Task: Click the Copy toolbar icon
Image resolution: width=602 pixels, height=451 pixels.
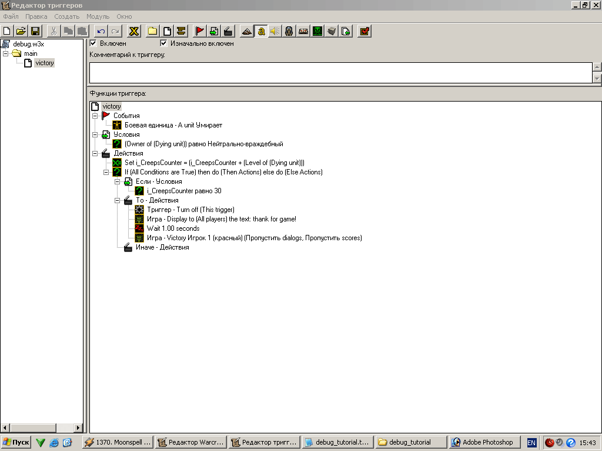Action: point(68,31)
